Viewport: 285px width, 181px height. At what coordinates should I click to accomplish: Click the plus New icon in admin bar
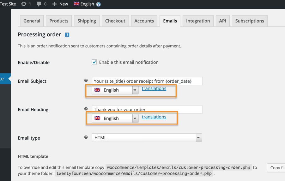pyautogui.click(x=54, y=4)
